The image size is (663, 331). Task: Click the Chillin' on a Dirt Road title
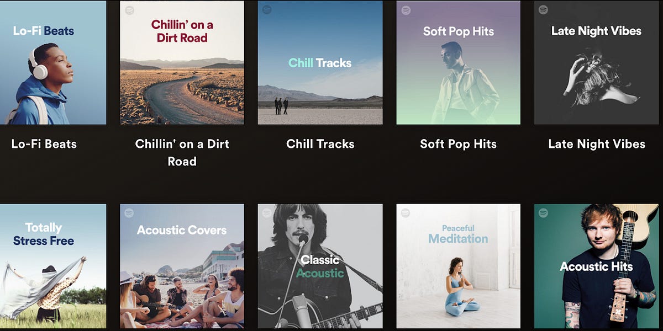click(182, 153)
